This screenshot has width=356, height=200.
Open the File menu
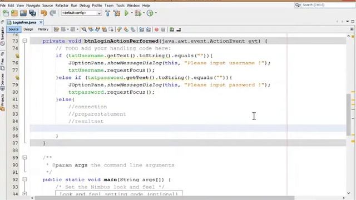[3, 5]
